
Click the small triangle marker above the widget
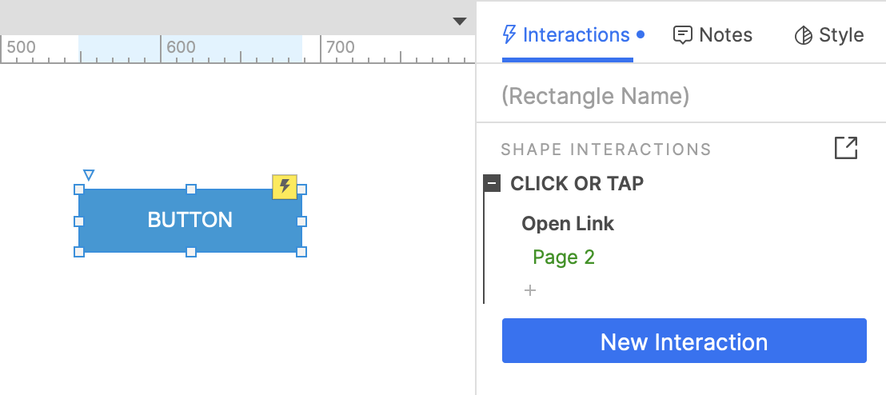coord(89,174)
